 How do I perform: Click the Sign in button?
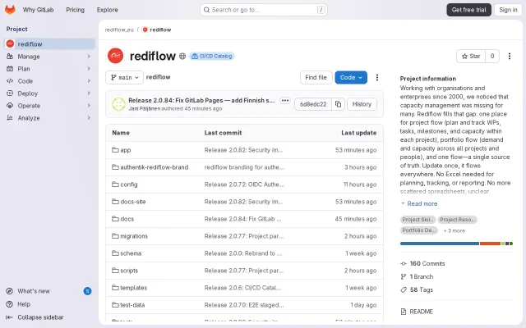click(508, 10)
